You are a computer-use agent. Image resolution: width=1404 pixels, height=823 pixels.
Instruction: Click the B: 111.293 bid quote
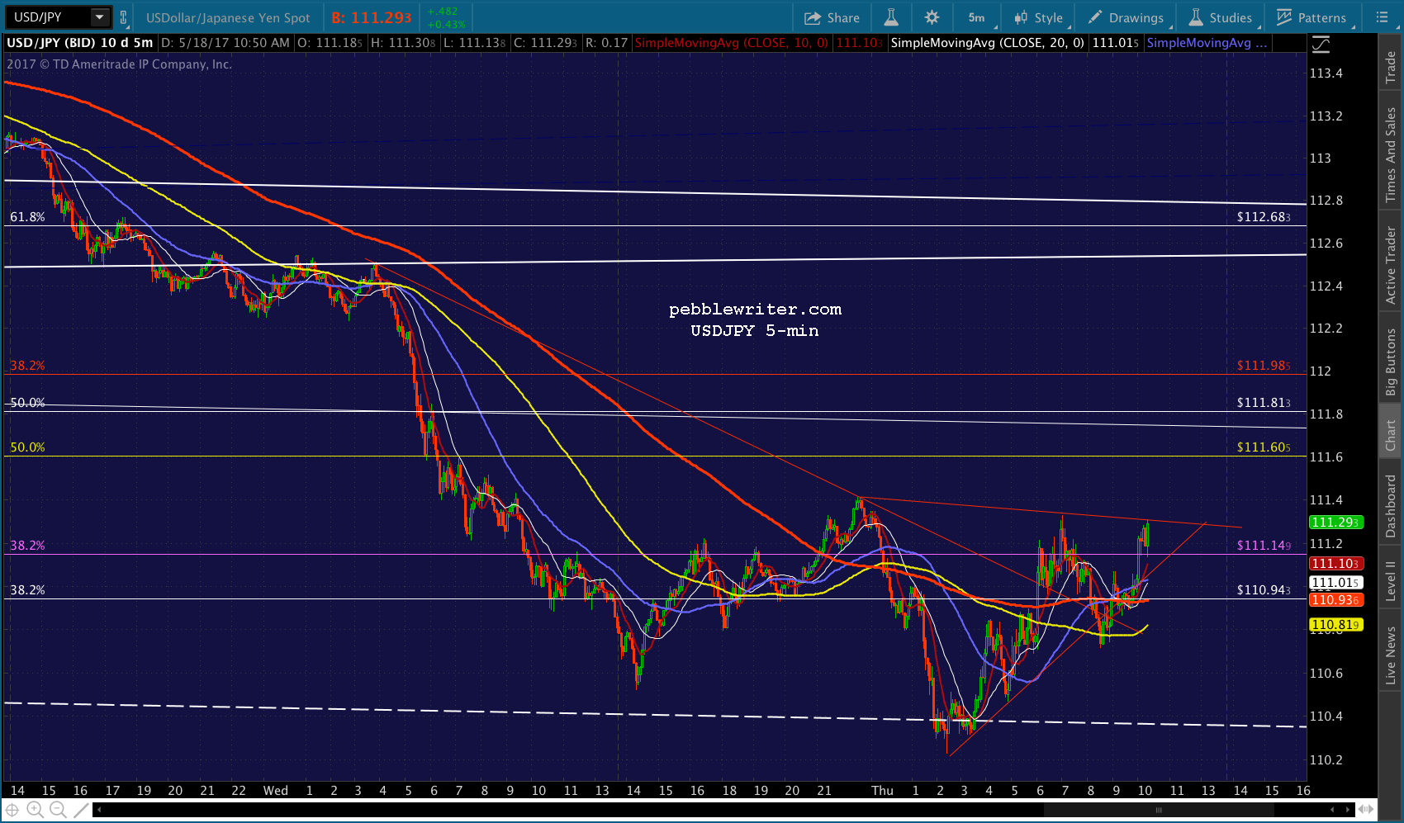coord(372,17)
